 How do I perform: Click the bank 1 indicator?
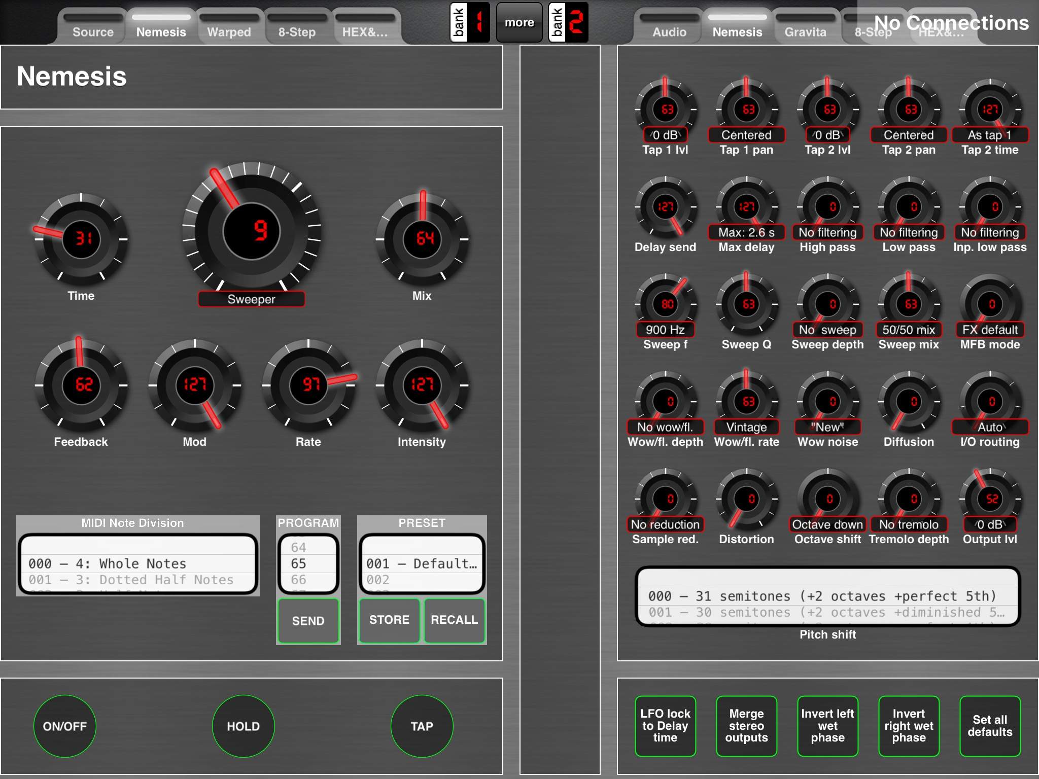470,22
